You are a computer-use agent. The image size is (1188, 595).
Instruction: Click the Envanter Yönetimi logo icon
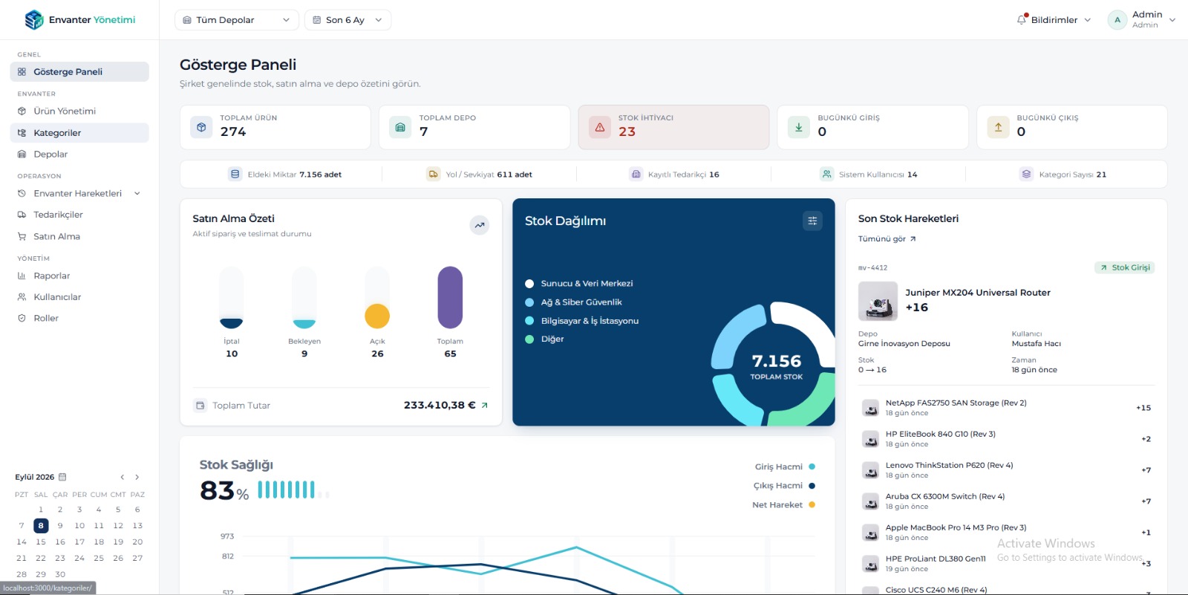[x=34, y=20]
